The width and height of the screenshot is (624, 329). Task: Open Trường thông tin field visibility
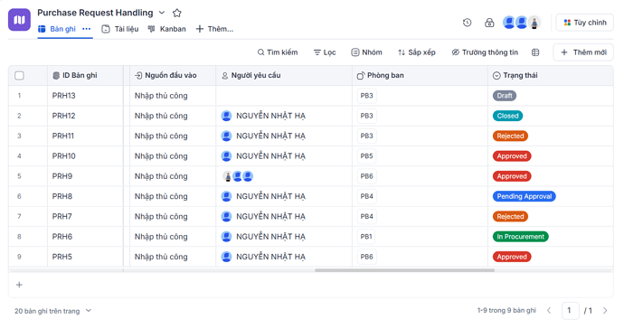point(485,52)
